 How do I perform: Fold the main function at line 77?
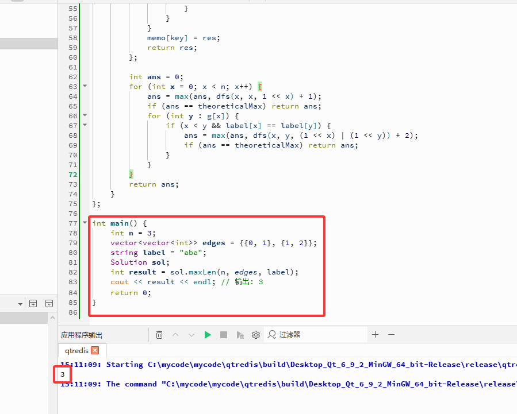(85, 223)
